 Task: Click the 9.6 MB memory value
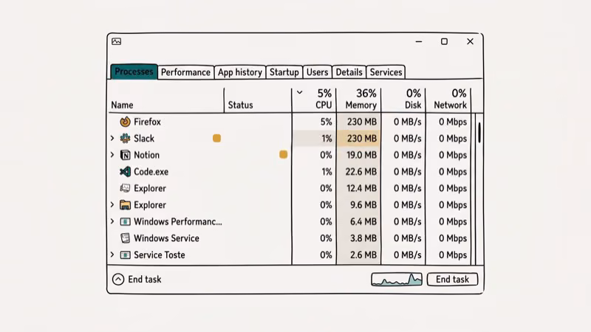pyautogui.click(x=363, y=205)
